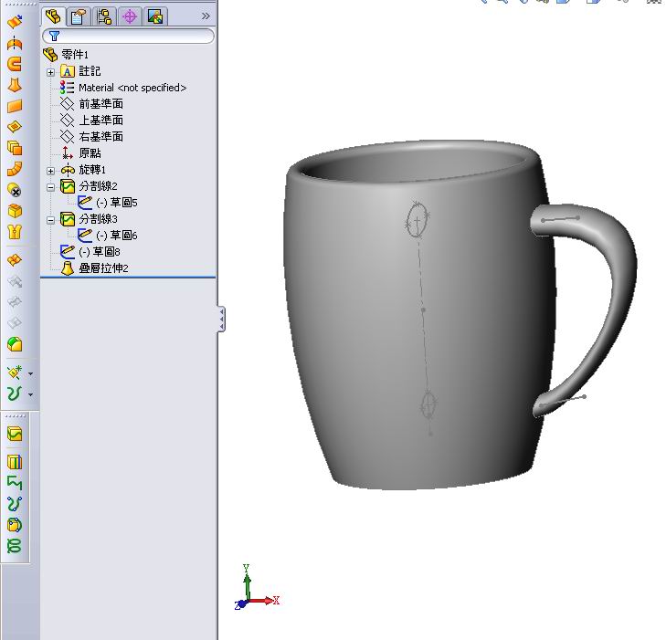Viewport: 666px width, 640px height.
Task: Switch to the PropertyManager tab
Action: tap(79, 17)
